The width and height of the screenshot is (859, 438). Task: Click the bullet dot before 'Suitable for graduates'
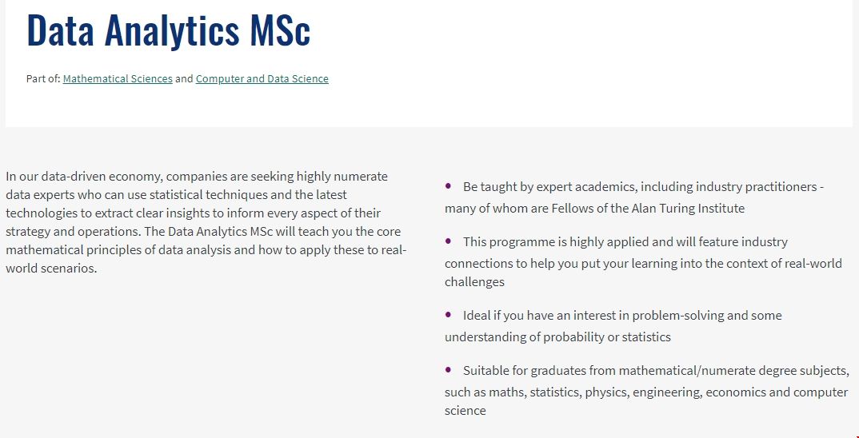point(448,369)
